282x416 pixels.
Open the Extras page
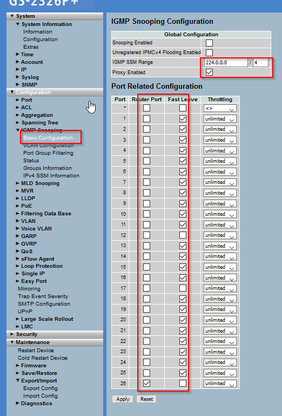pyautogui.click(x=31, y=47)
